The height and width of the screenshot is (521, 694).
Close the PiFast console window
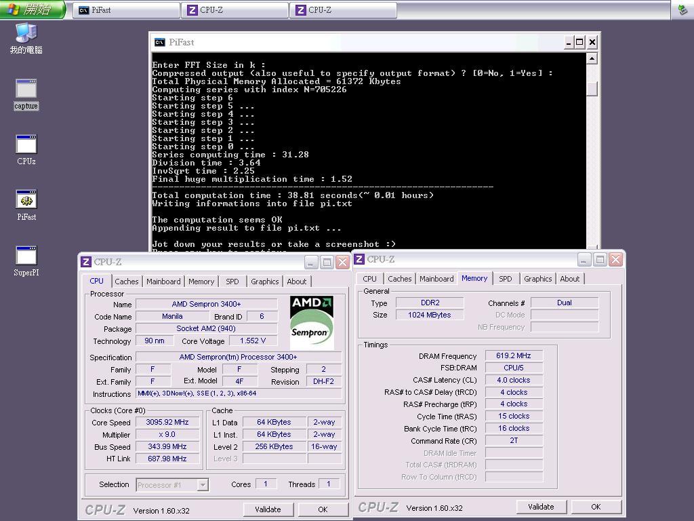592,42
